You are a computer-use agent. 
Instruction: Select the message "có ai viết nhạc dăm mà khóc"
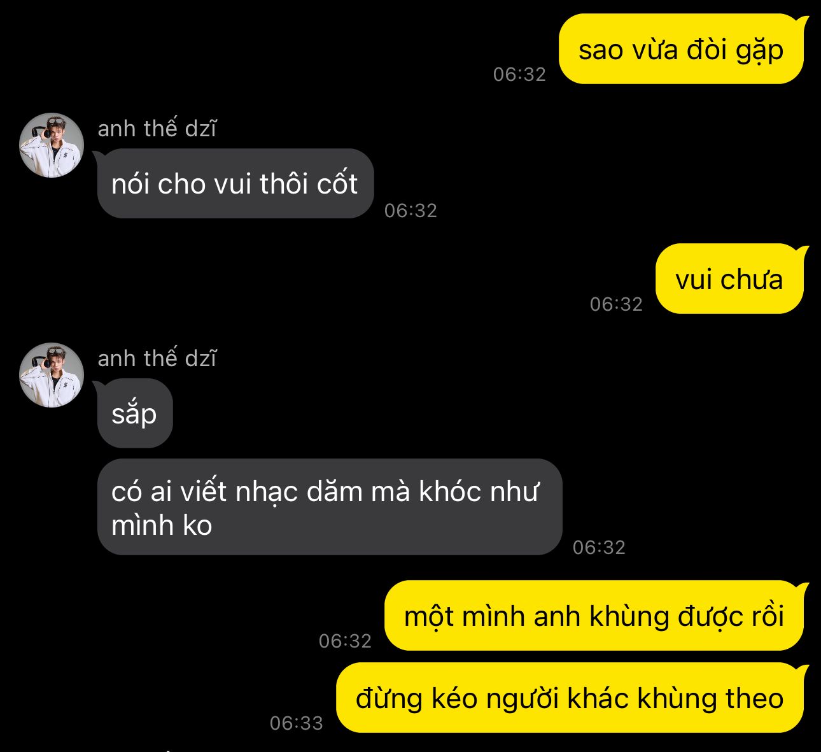(x=330, y=507)
